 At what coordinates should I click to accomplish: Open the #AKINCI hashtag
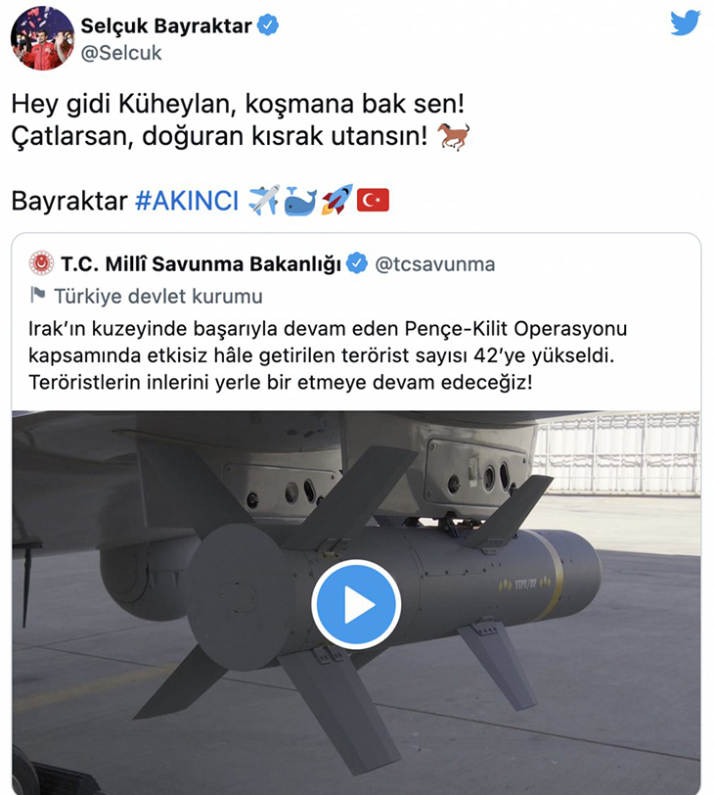[187, 201]
